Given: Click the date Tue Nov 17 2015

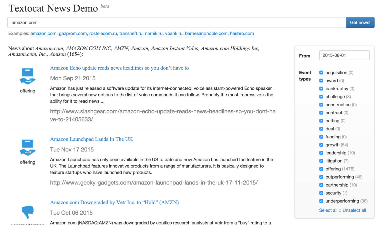Looking at the screenshot, I should (x=72, y=149).
